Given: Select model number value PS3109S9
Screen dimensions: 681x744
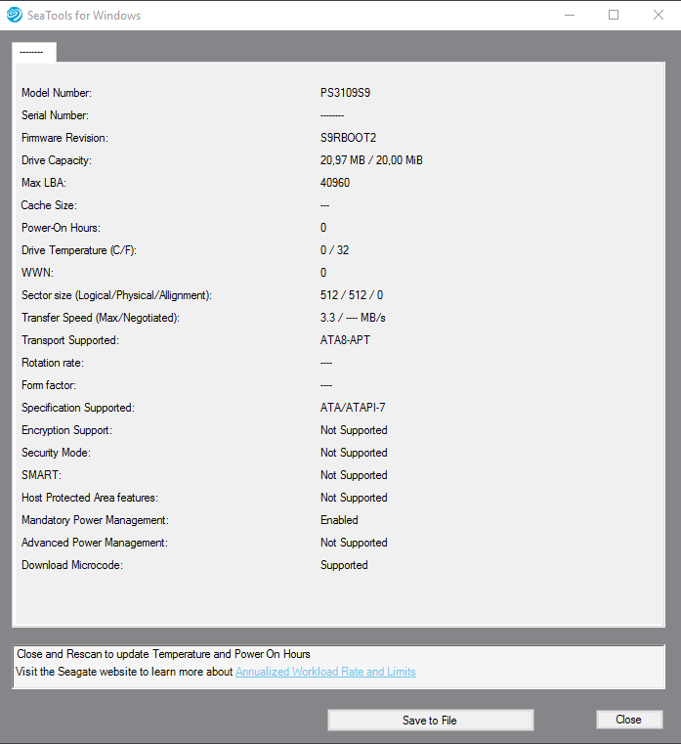Looking at the screenshot, I should pos(345,93).
